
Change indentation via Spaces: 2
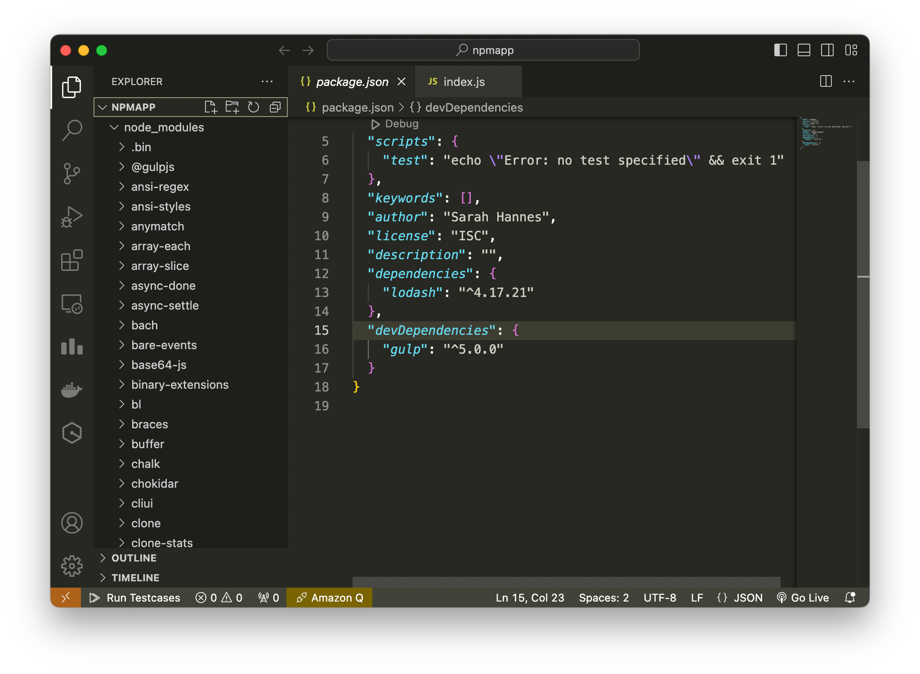click(604, 598)
